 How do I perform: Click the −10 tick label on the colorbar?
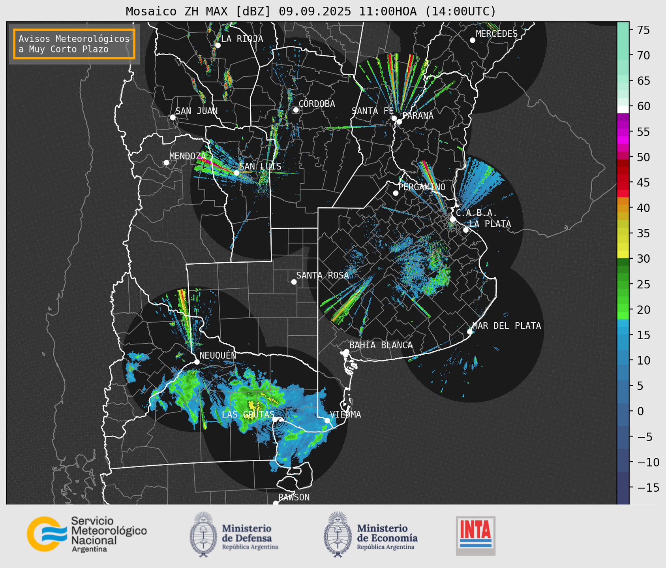[x=648, y=462]
